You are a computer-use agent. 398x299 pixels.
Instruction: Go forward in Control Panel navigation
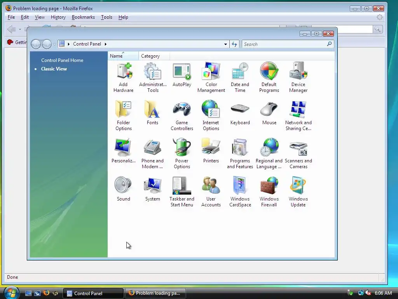pyautogui.click(x=47, y=44)
